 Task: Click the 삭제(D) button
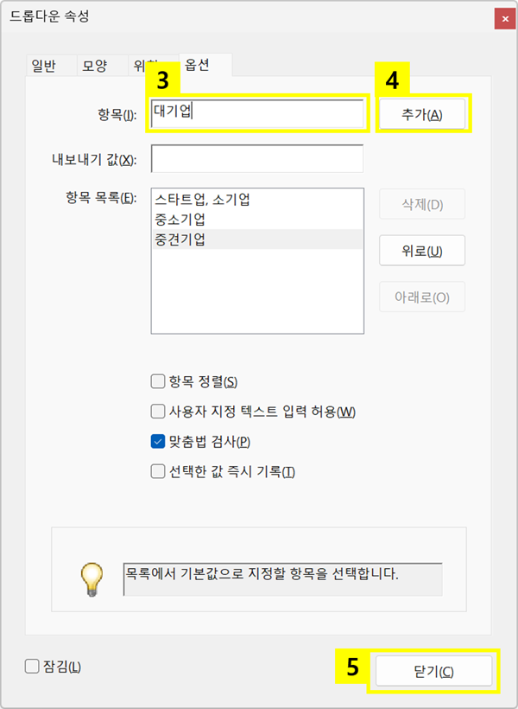[x=422, y=204]
